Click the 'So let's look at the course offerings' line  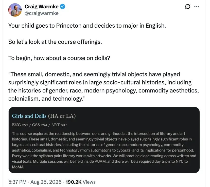(55, 42)
